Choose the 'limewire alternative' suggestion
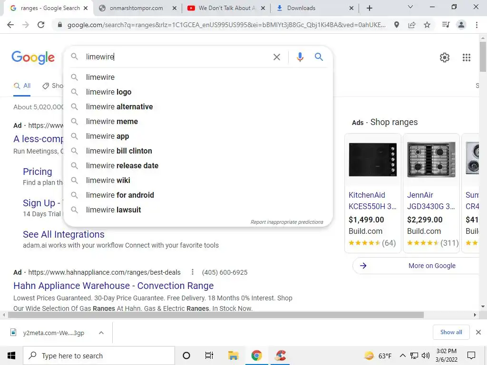 (198, 107)
